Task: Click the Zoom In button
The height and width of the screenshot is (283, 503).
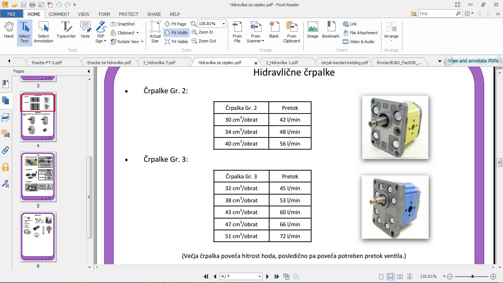Action: coord(202,32)
